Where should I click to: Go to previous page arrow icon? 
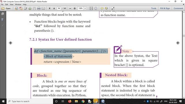tap(50, 8)
